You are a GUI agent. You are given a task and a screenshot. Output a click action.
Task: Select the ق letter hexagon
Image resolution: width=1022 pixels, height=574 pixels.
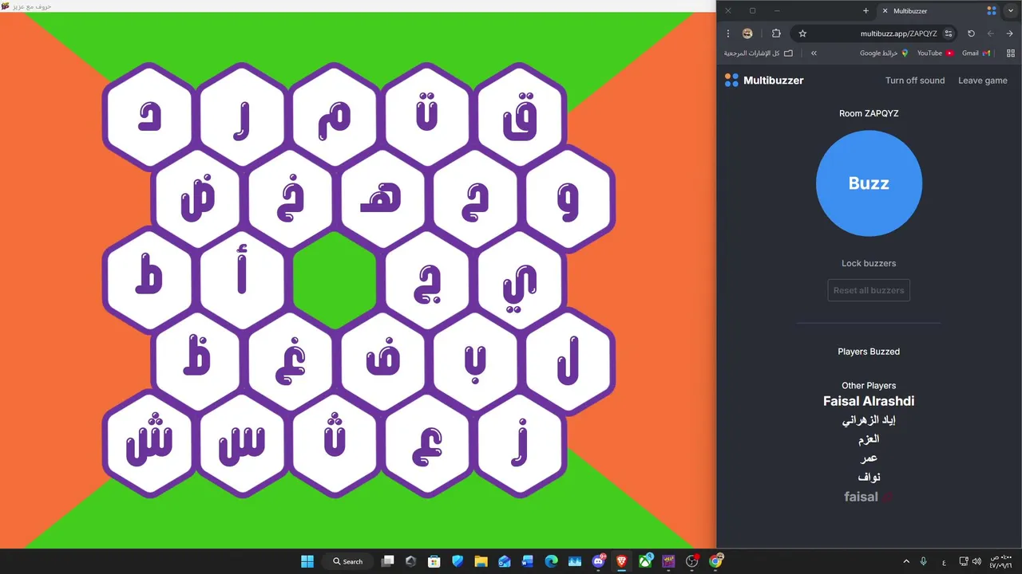tap(521, 116)
